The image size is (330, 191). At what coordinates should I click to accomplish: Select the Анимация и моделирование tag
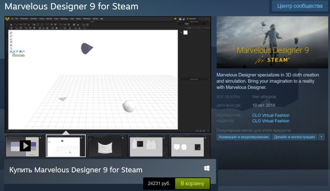click(x=243, y=137)
